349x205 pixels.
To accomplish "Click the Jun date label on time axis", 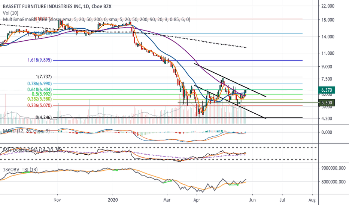I will coord(252,200).
